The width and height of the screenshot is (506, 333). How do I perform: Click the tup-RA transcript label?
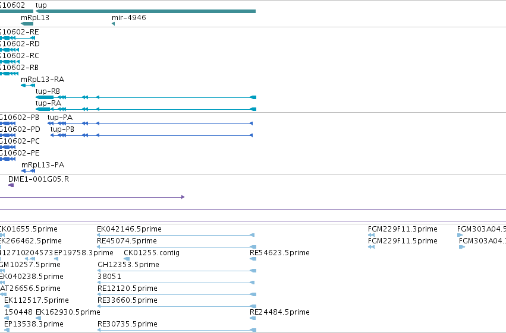pyautogui.click(x=48, y=103)
